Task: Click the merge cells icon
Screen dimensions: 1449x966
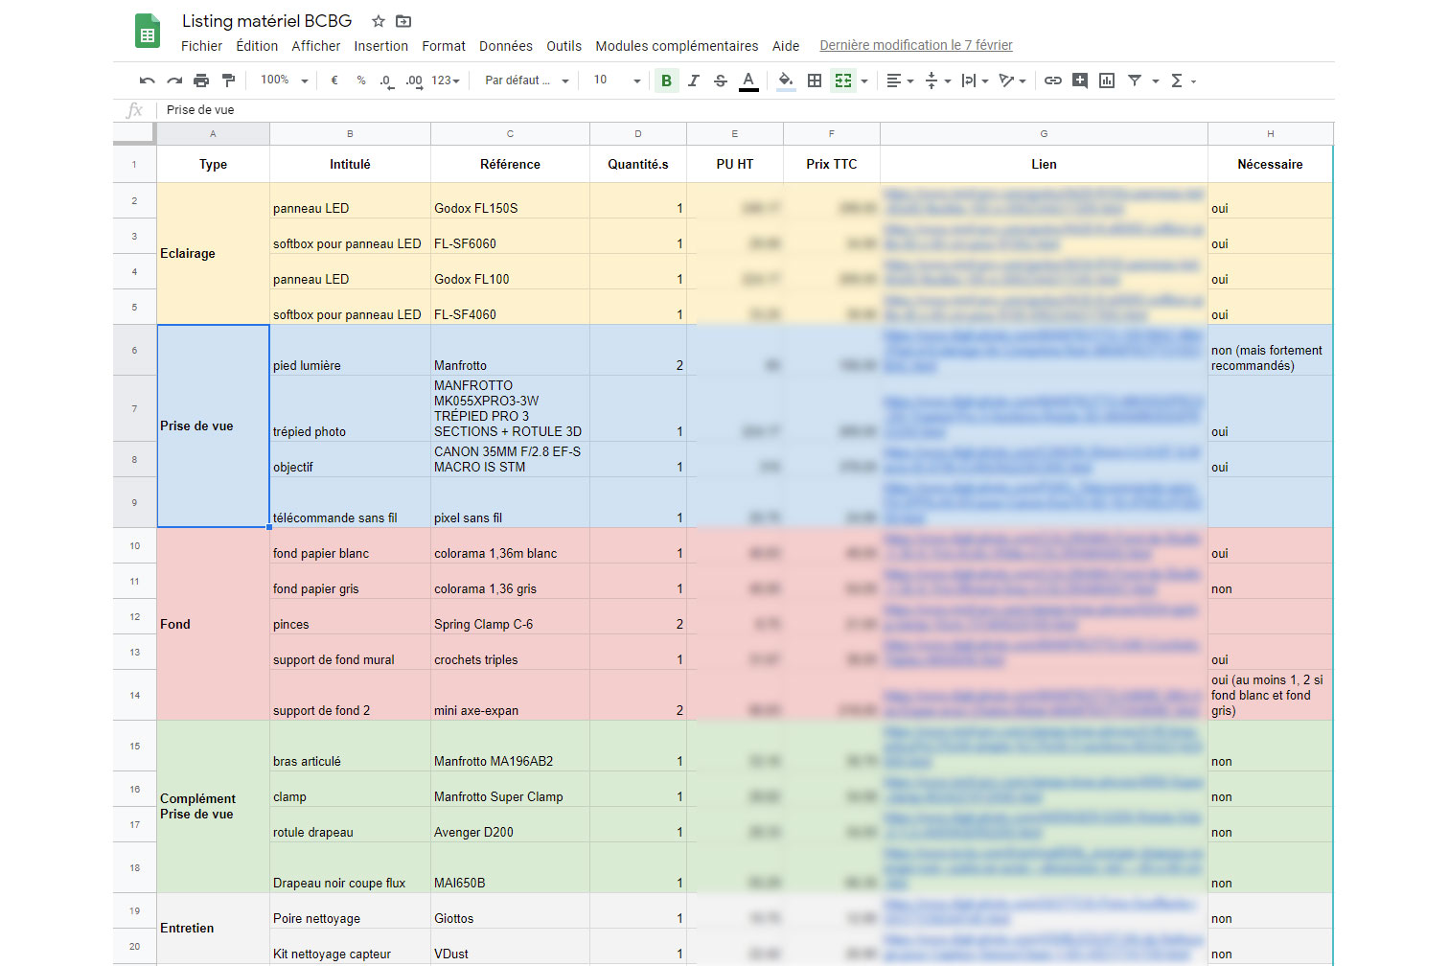Action: pyautogui.click(x=843, y=80)
